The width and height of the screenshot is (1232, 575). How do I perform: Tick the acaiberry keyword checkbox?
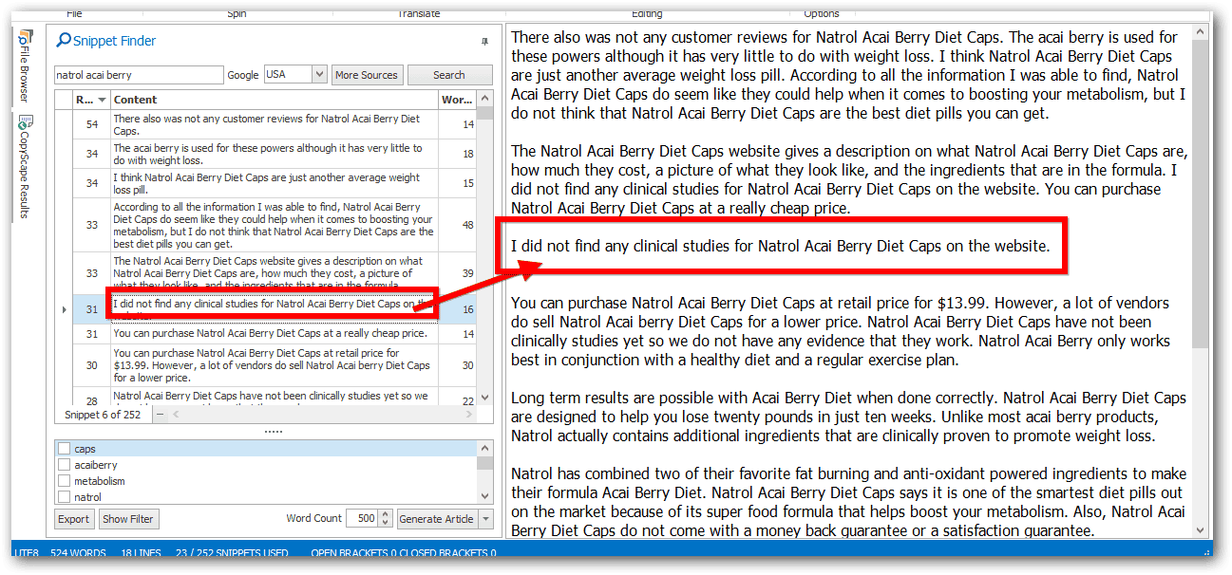[x=64, y=465]
